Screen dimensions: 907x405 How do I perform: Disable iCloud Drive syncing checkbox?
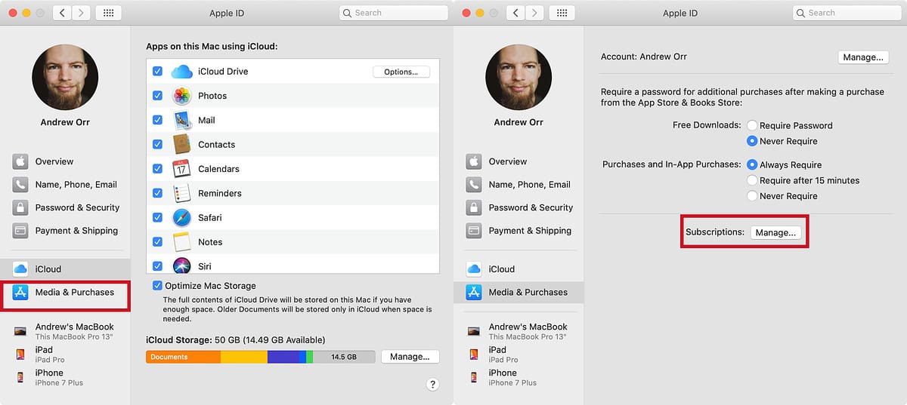click(157, 72)
